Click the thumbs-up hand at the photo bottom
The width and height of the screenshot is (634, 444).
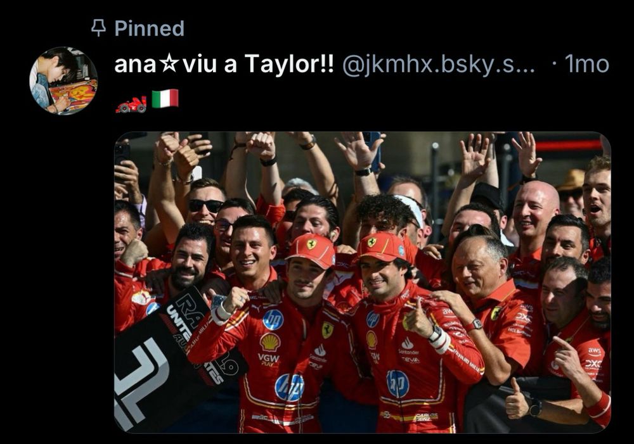tap(517, 400)
